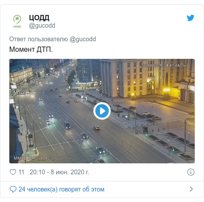Click the video timestamp overlay text
Viewport: 204px width, 202px height.
click(x=164, y=65)
